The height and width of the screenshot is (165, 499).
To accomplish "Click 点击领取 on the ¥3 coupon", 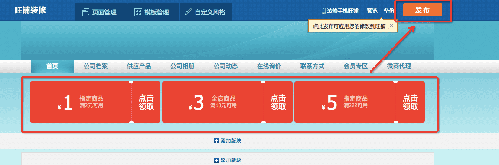I will (278, 102).
